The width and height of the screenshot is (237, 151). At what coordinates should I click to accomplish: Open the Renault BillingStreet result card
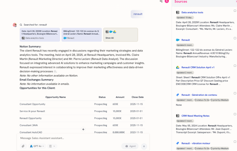coord(82,35)
